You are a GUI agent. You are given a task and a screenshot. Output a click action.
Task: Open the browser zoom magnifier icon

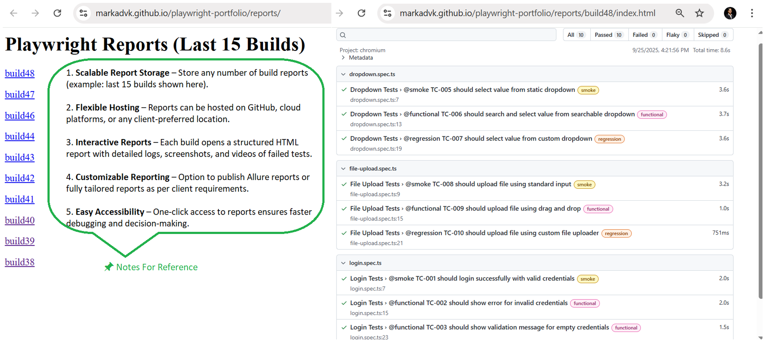680,13
